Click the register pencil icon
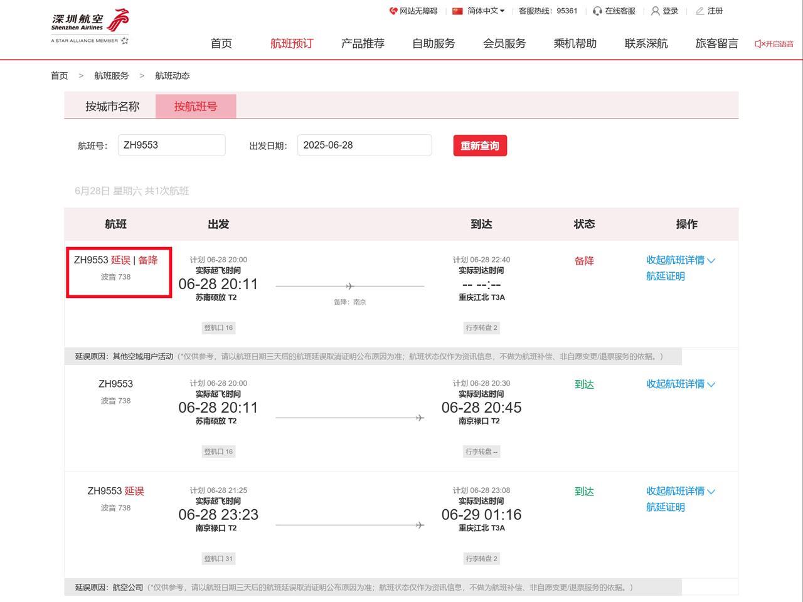Image resolution: width=803 pixels, height=602 pixels. tap(699, 11)
